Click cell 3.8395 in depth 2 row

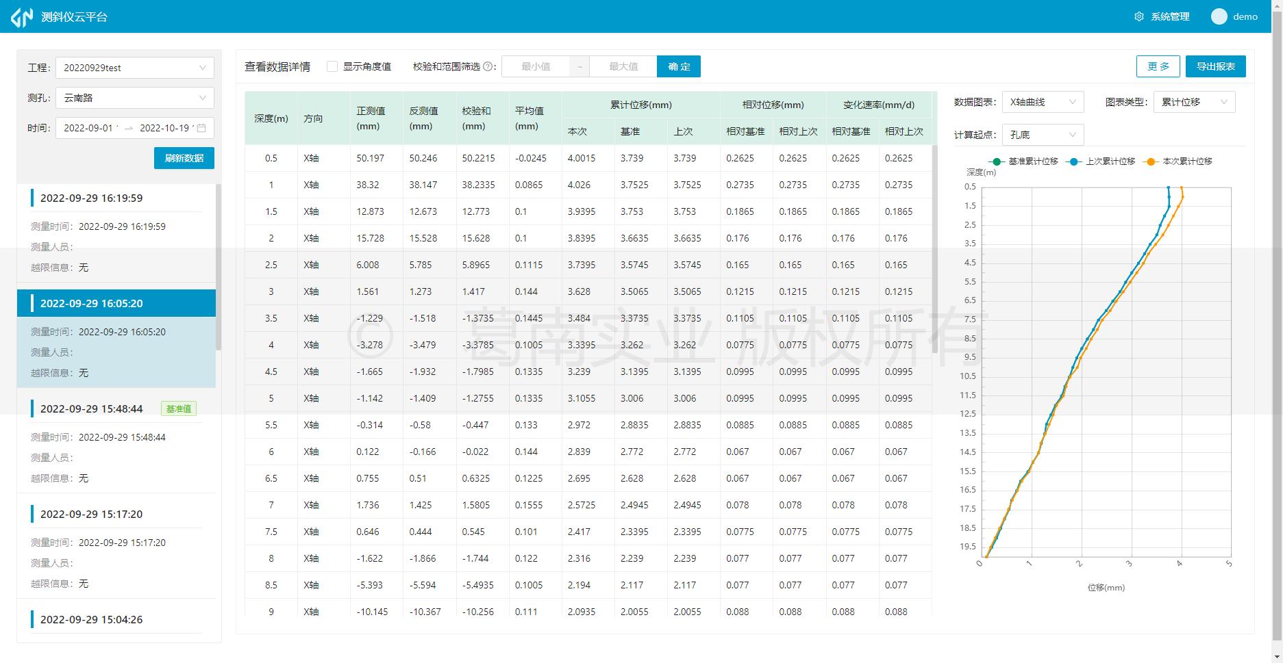point(582,238)
